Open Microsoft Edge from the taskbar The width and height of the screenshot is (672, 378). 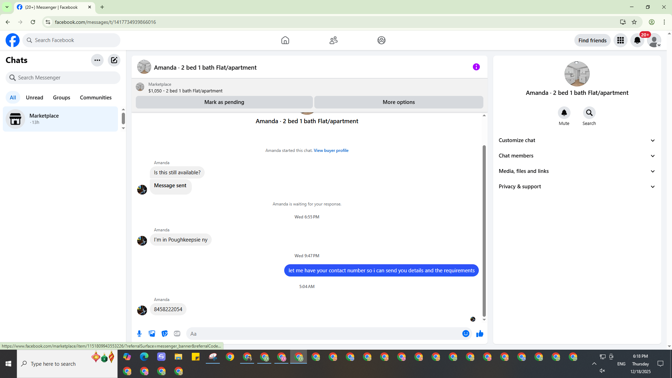[144, 357]
